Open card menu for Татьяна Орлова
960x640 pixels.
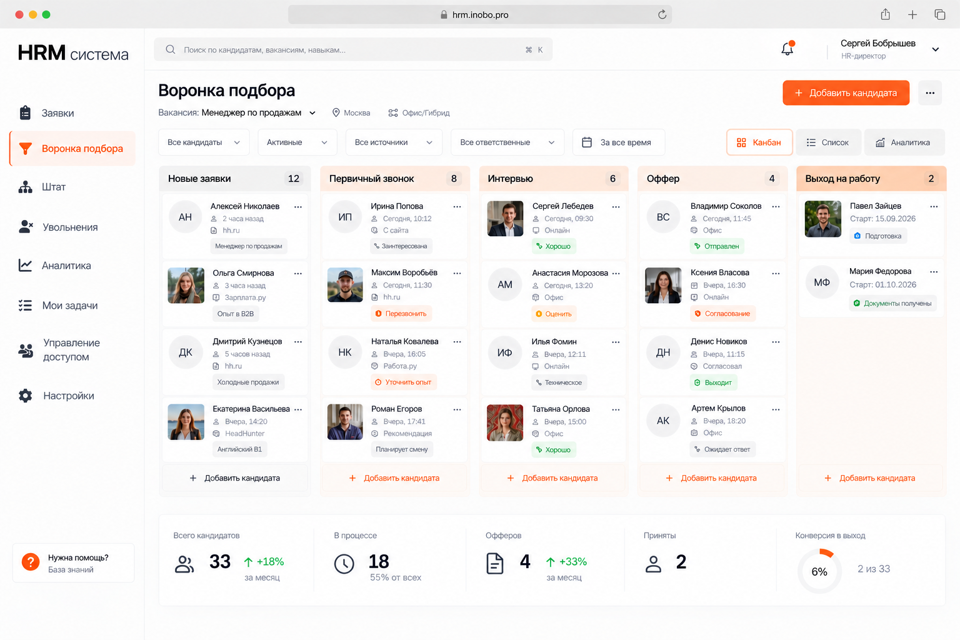616,409
